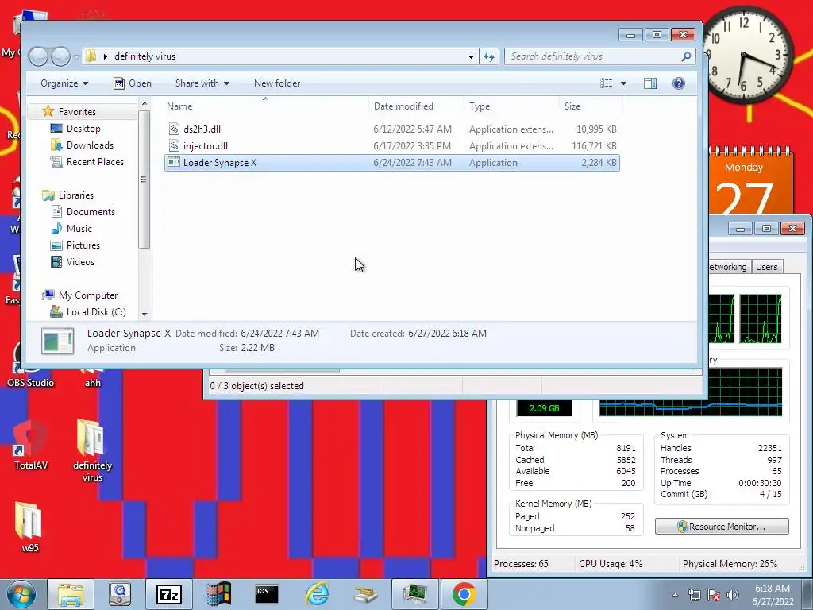This screenshot has width=813, height=610.
Task: Click the Back navigation arrow in Explorer
Action: (38, 56)
